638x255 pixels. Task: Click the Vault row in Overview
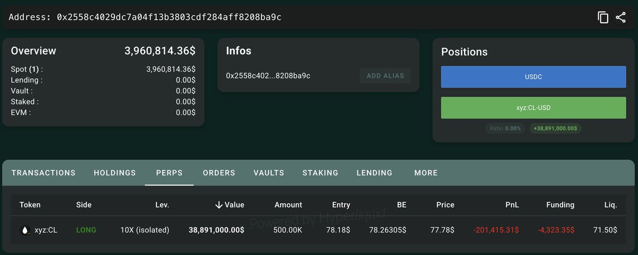coord(103,91)
